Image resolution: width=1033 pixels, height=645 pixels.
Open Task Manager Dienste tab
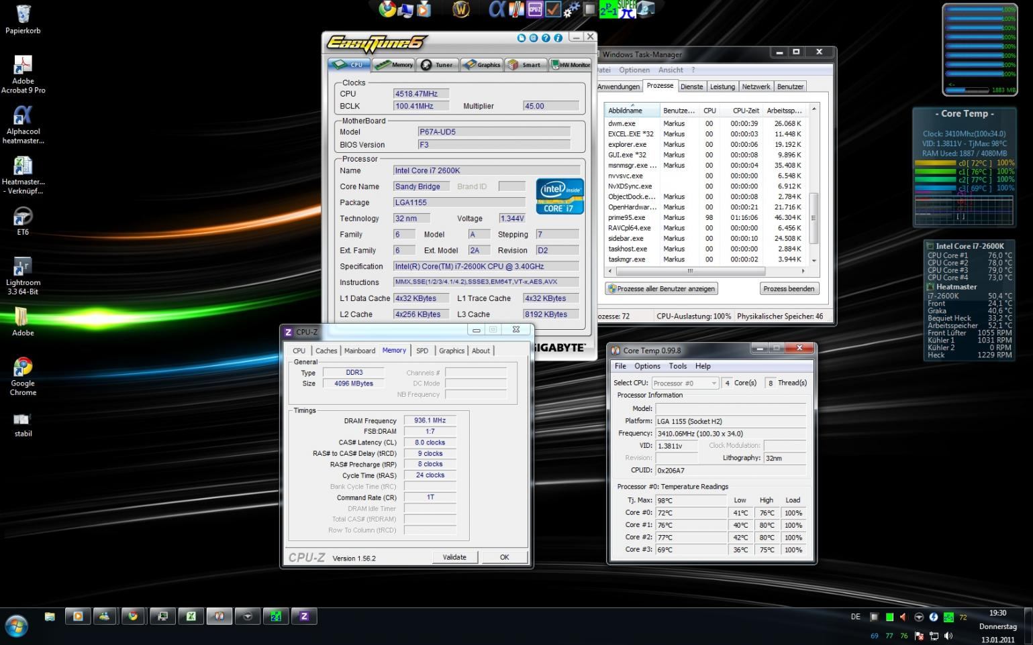click(x=692, y=86)
